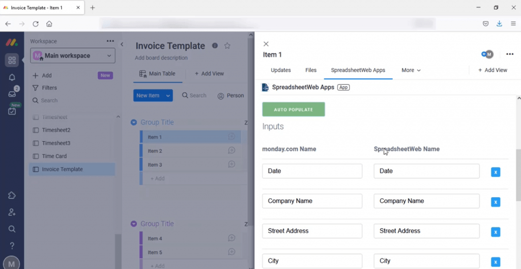Click the user avatar M at bottom-left
Viewport: 521px width, 269px height.
point(11,264)
